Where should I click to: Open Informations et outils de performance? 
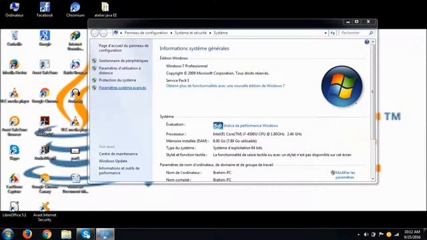tap(119, 171)
